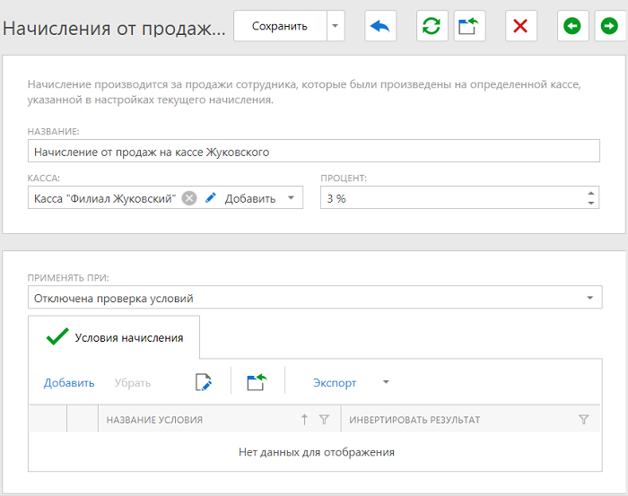Click the disabled Убрать link

133,383
